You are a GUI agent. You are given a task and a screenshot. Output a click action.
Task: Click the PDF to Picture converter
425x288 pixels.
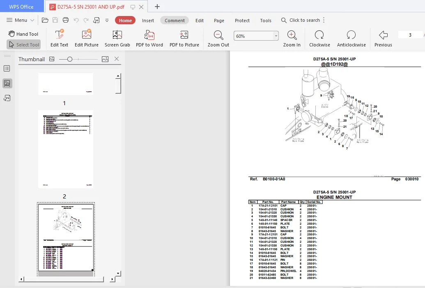coord(184,39)
